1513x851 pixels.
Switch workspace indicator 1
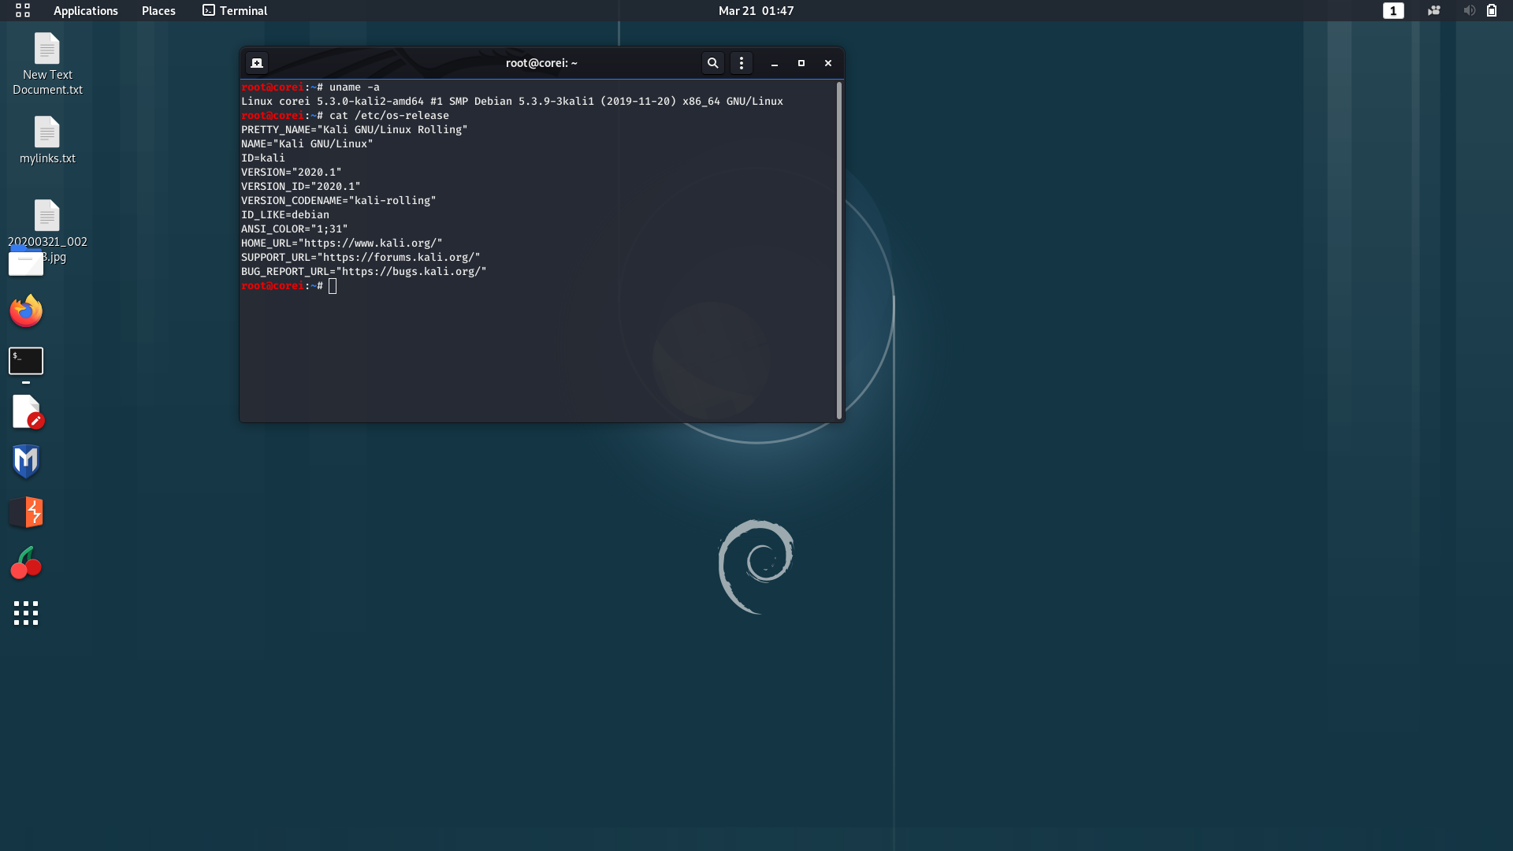point(1392,10)
